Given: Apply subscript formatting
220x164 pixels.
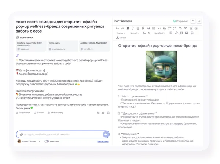Looking at the screenshot, I should [180, 29].
